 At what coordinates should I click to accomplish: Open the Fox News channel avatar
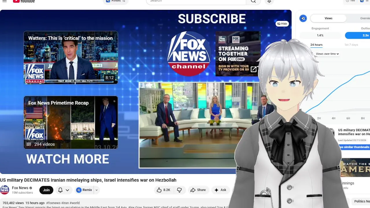pyautogui.click(x=5, y=190)
